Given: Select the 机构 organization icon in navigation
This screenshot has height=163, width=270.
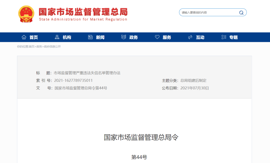Looking at the screenshot, I should coord(57,37).
